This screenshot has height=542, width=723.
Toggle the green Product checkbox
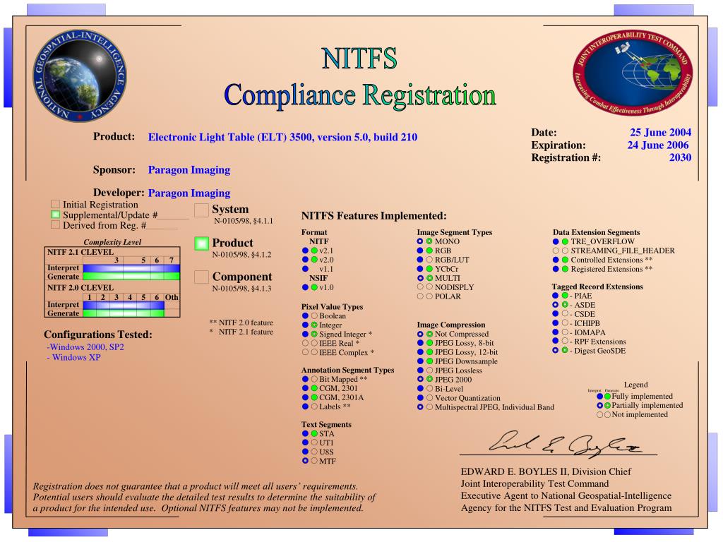(201, 243)
